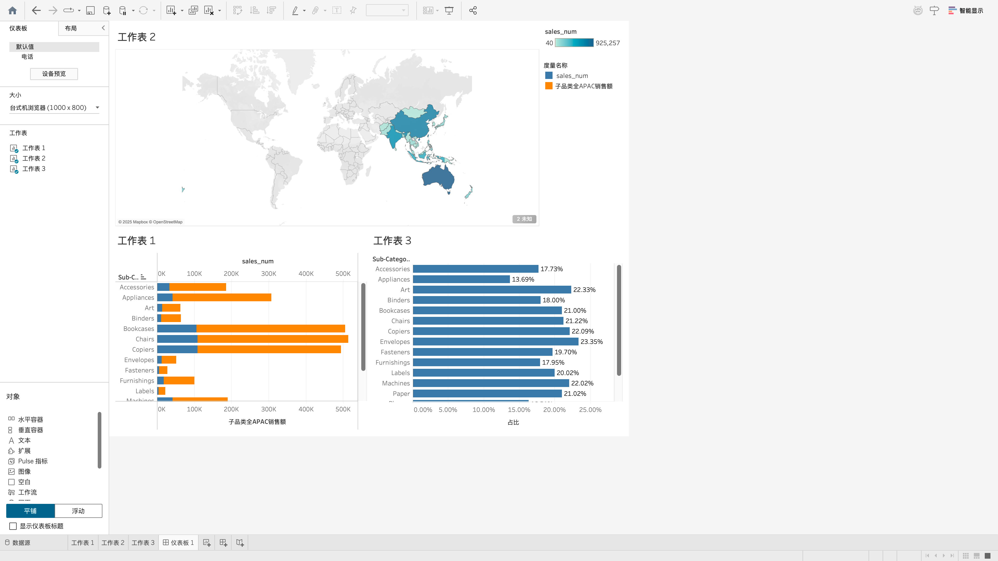Click the orange 子品类全APAC销售额 swatch

[549, 86]
